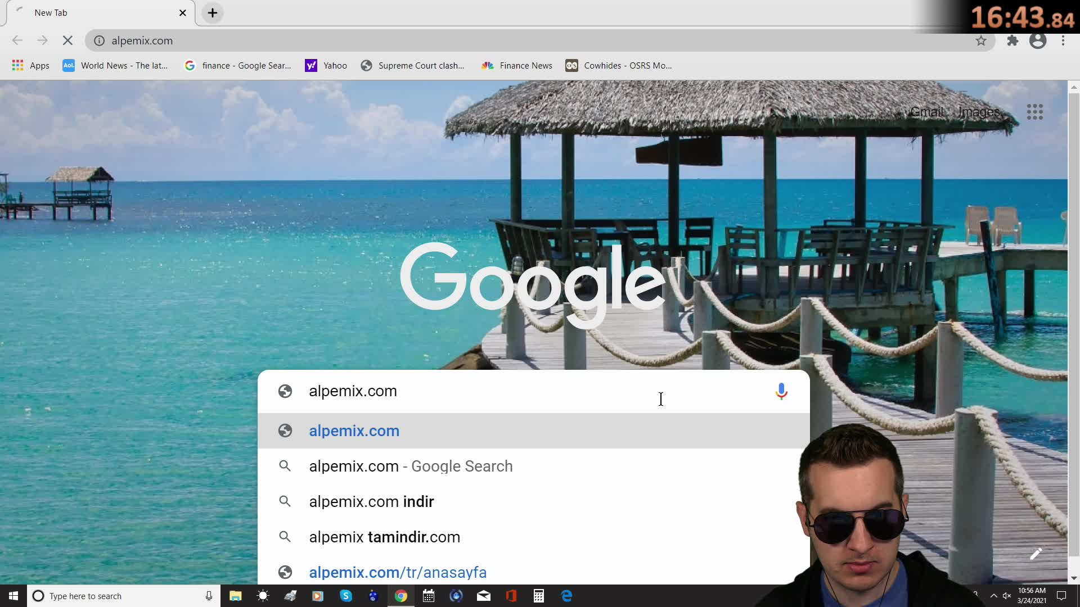Image resolution: width=1080 pixels, height=607 pixels.
Task: Customize page with pencil icon
Action: point(1036,554)
